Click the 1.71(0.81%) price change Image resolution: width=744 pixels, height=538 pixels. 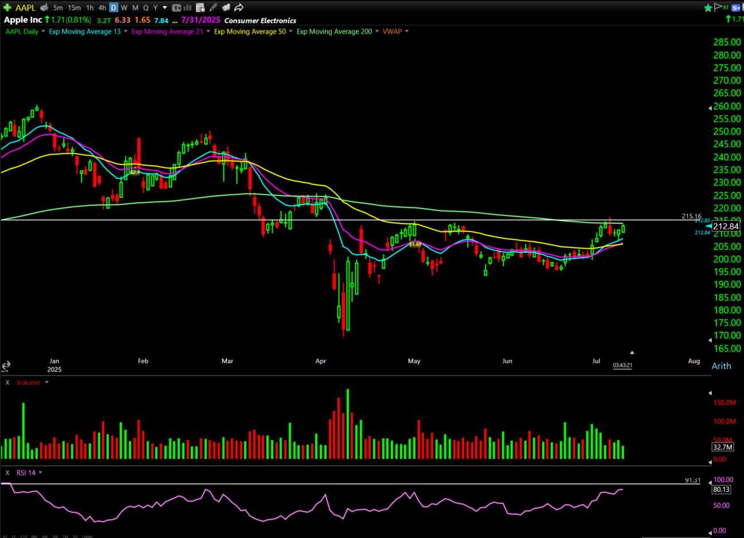71,19
